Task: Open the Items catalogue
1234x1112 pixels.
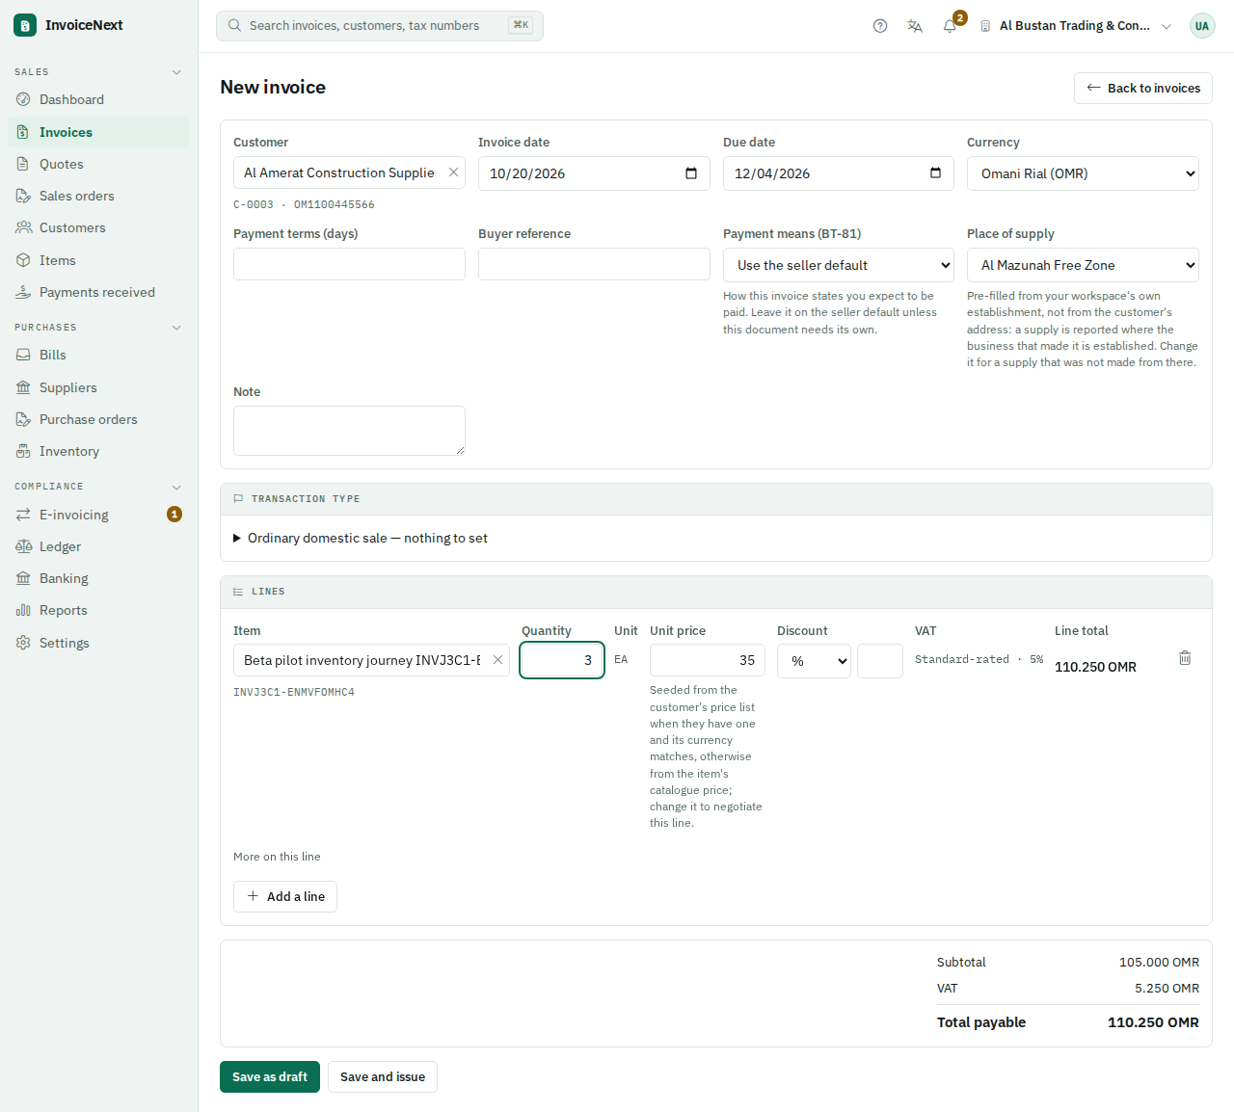Action: (x=99, y=260)
